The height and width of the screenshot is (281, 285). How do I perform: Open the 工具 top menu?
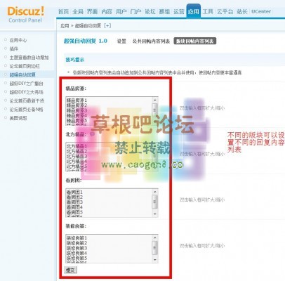208,11
